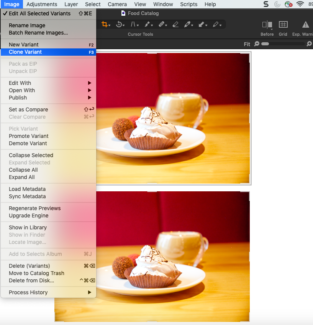Choose Collapse All
The width and height of the screenshot is (313, 325).
point(48,170)
